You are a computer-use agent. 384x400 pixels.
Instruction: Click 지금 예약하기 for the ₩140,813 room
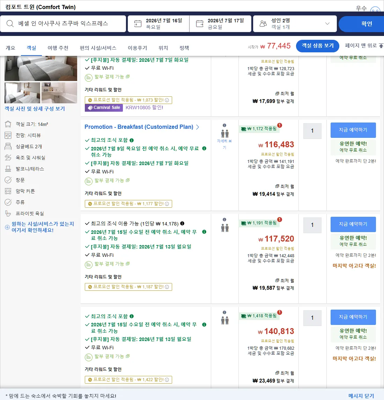tap(353, 317)
